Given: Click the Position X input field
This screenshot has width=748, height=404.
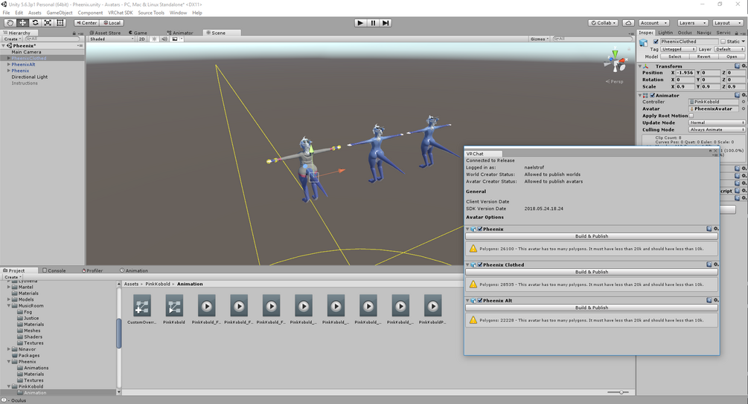Looking at the screenshot, I should pos(685,73).
